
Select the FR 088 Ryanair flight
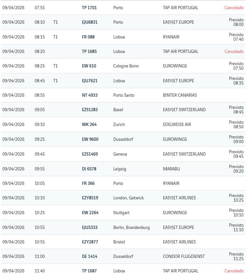[x=88, y=37]
